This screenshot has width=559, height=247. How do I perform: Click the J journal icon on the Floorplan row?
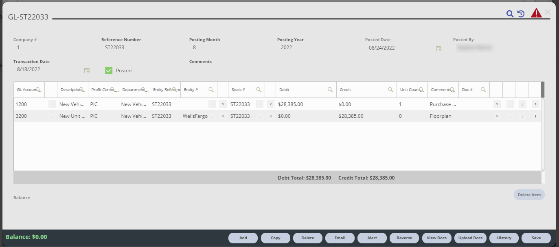pos(523,116)
